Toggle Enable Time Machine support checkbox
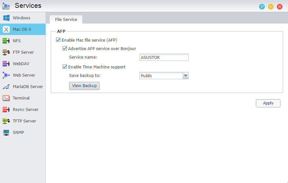 pos(65,67)
